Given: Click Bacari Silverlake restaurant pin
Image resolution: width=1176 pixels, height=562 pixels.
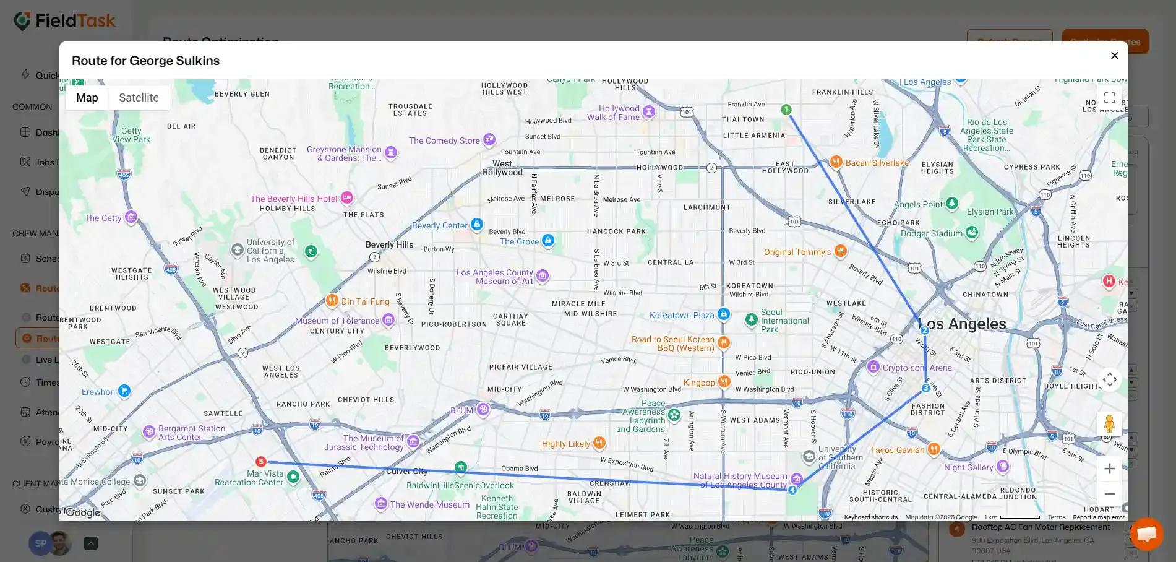Looking at the screenshot, I should pos(836,162).
